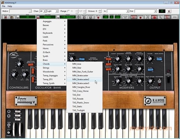Expand the Keyboards submenu
Screen dimensions: 180x139
tap(52, 33)
